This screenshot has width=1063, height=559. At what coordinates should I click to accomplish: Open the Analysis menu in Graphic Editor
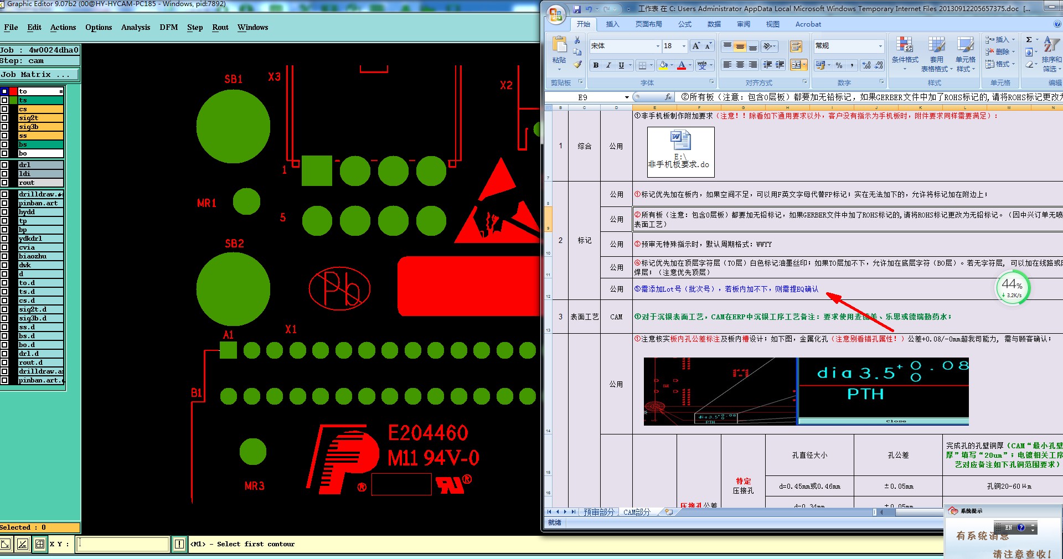click(136, 27)
